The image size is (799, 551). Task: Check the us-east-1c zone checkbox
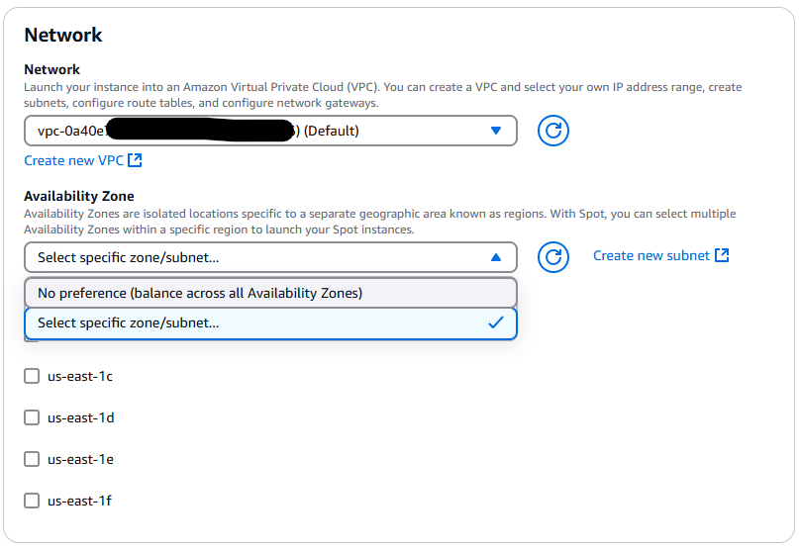coord(32,376)
